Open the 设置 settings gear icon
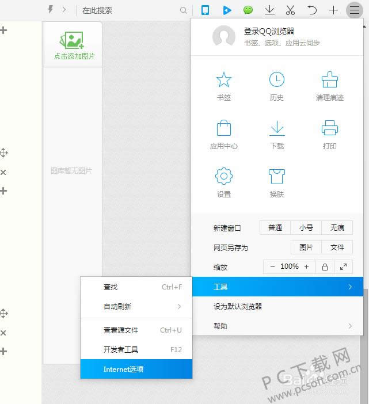369x404 pixels. click(x=223, y=176)
